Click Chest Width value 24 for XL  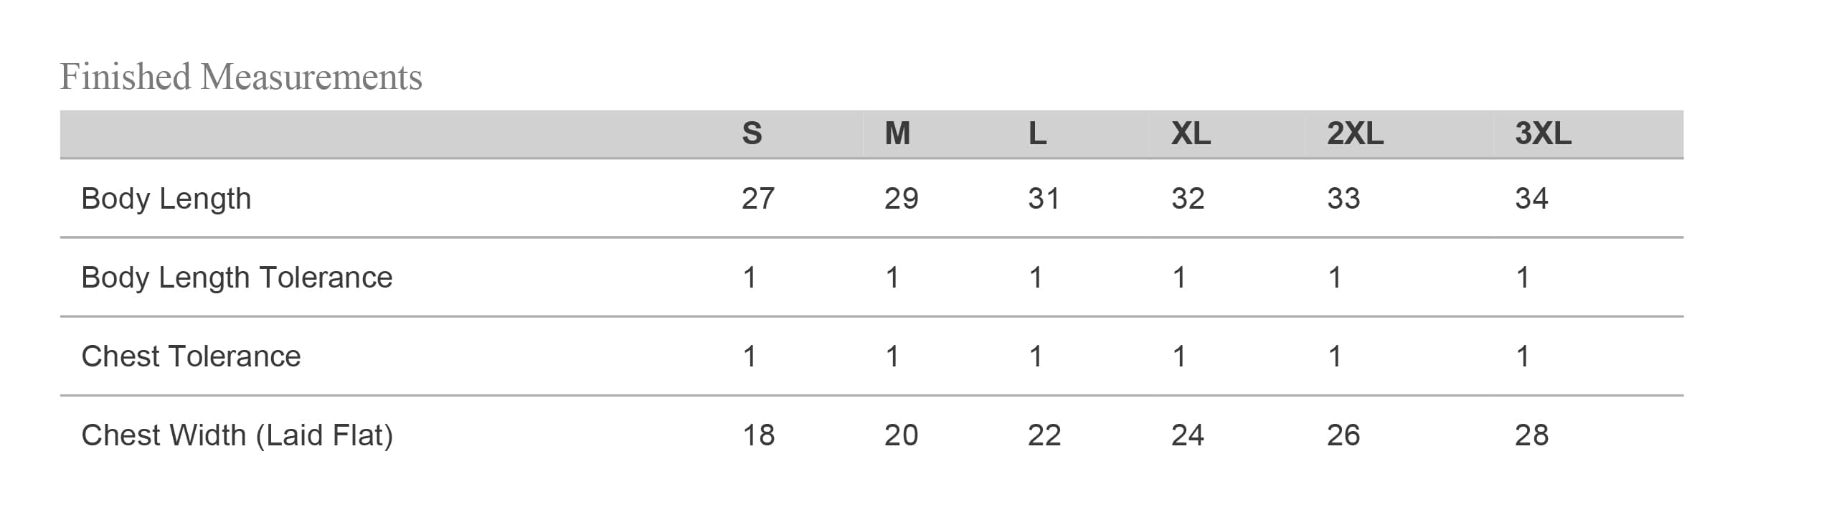tap(1188, 435)
